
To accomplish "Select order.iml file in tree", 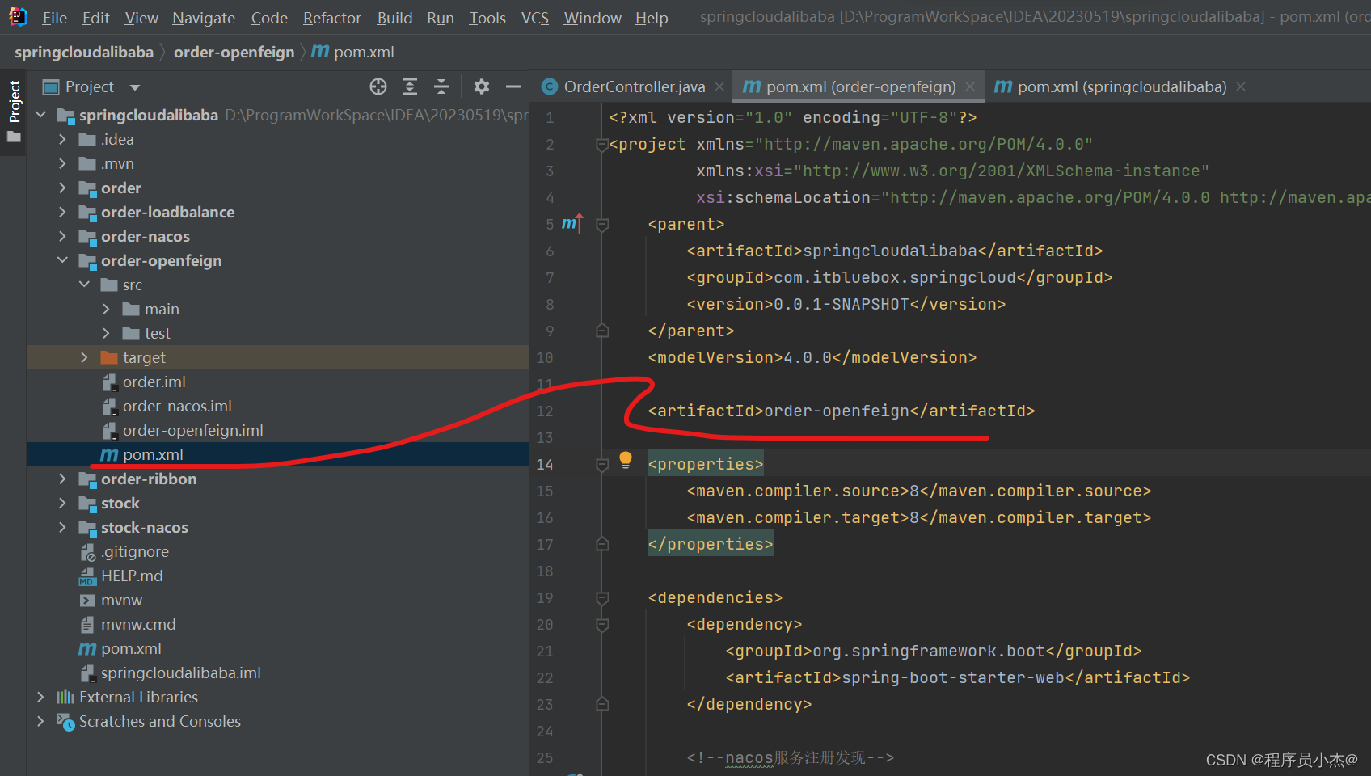I will pos(154,382).
